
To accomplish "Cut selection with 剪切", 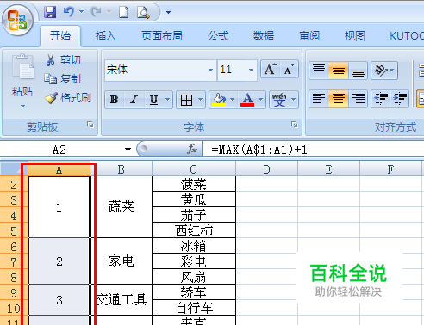I will point(63,60).
